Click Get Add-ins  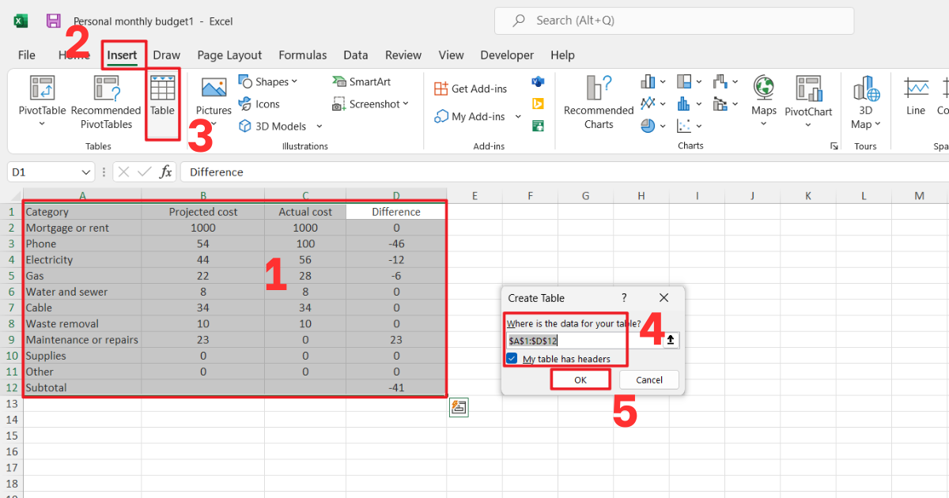(471, 89)
